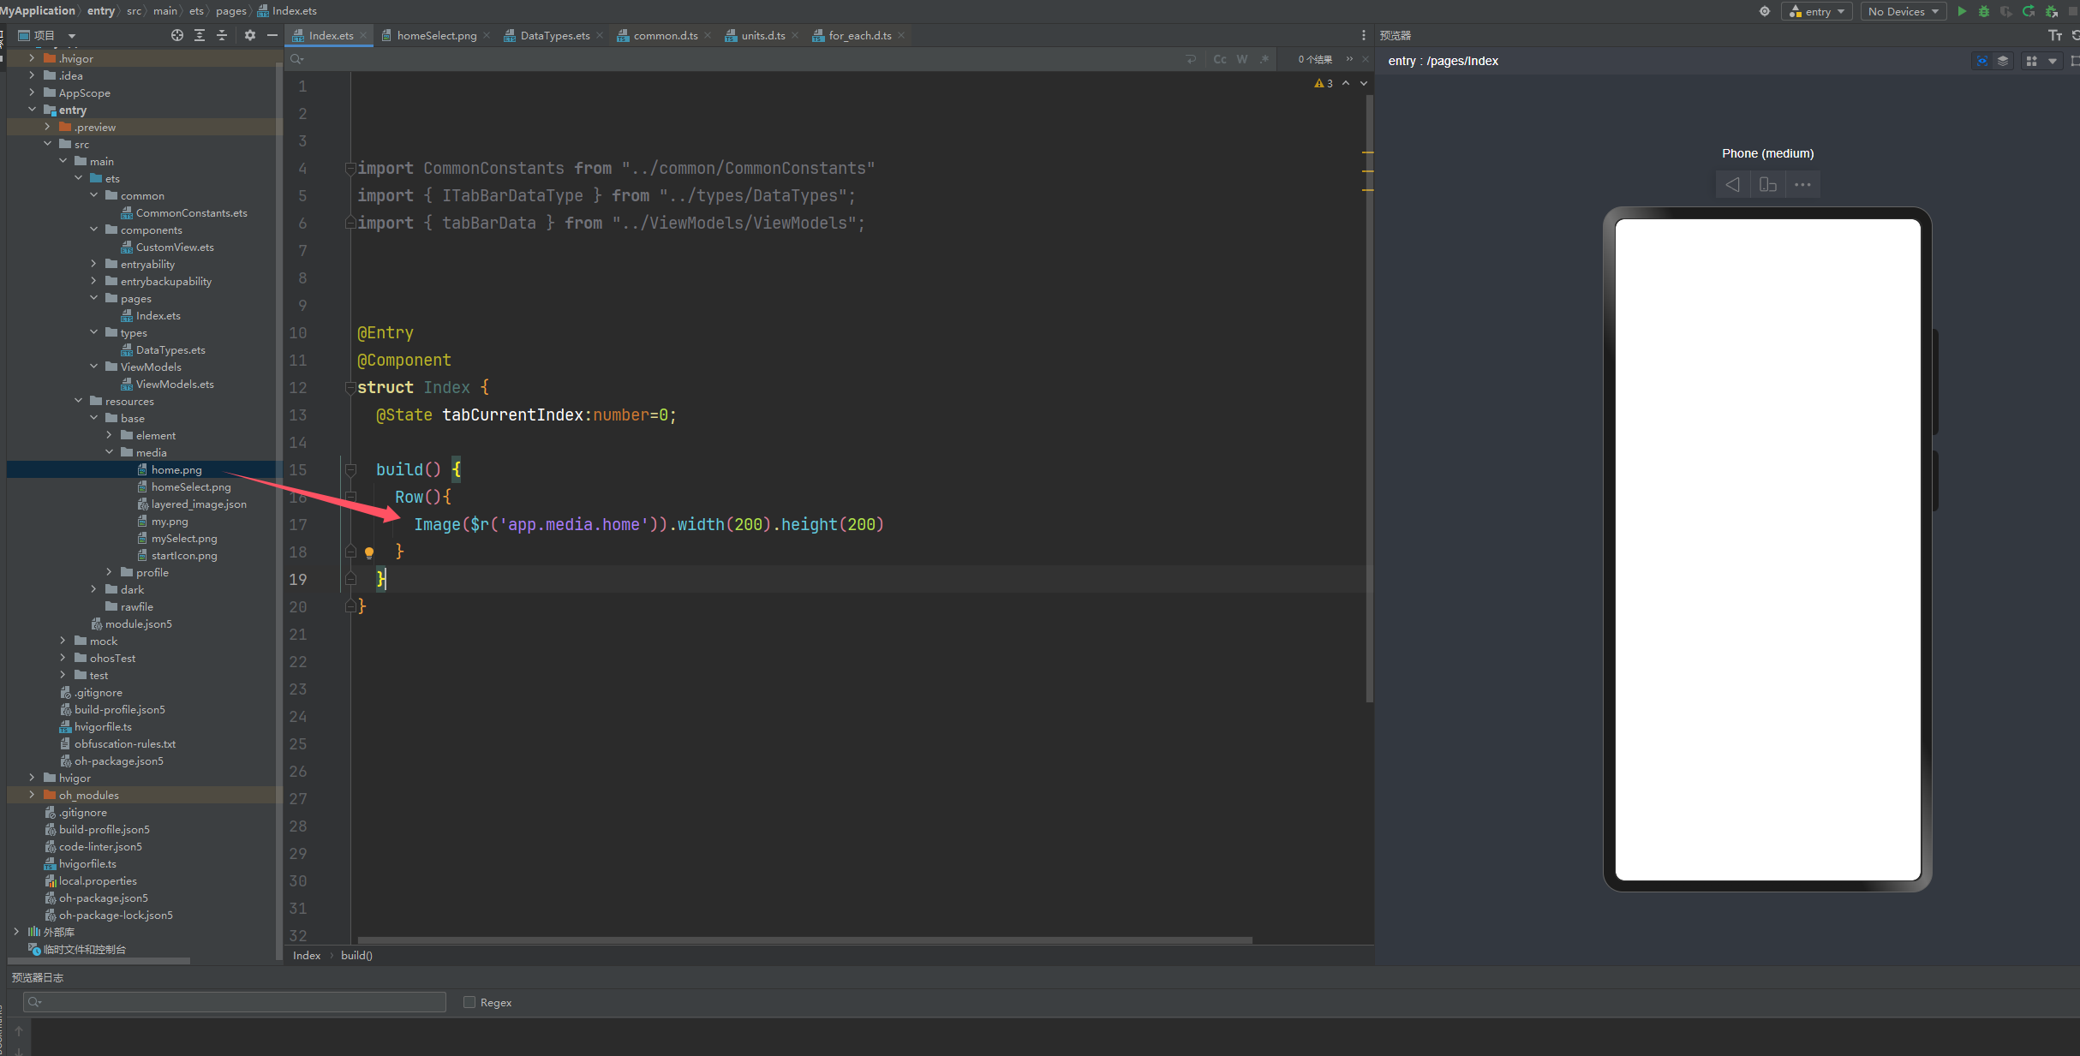
Task: Open the editor tabs three-dot menu
Action: click(1363, 35)
